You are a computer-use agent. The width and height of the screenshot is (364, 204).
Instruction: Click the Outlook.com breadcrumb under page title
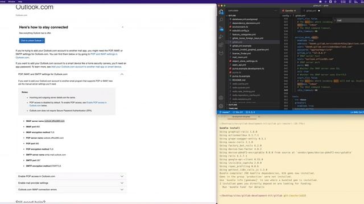22,15
